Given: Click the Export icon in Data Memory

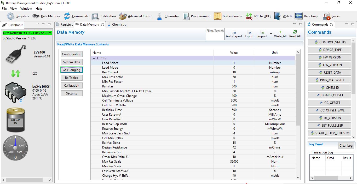Looking at the screenshot, I should point(249,32).
